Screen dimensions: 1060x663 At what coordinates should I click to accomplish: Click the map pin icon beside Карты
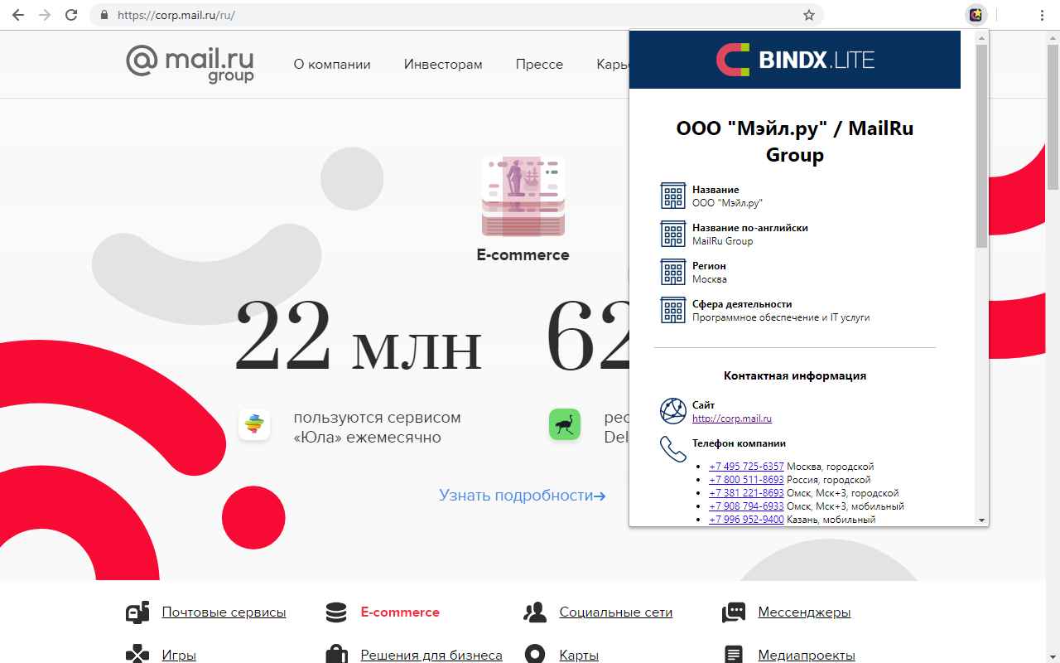click(x=535, y=655)
